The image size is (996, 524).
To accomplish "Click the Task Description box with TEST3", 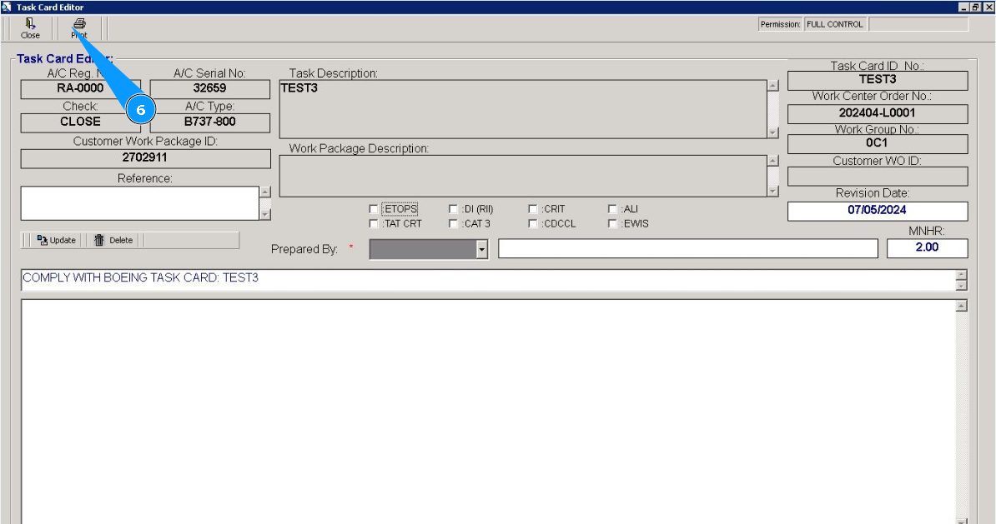I will (523, 108).
